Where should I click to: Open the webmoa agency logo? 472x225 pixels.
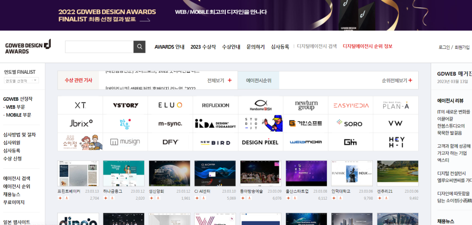pos(306,142)
